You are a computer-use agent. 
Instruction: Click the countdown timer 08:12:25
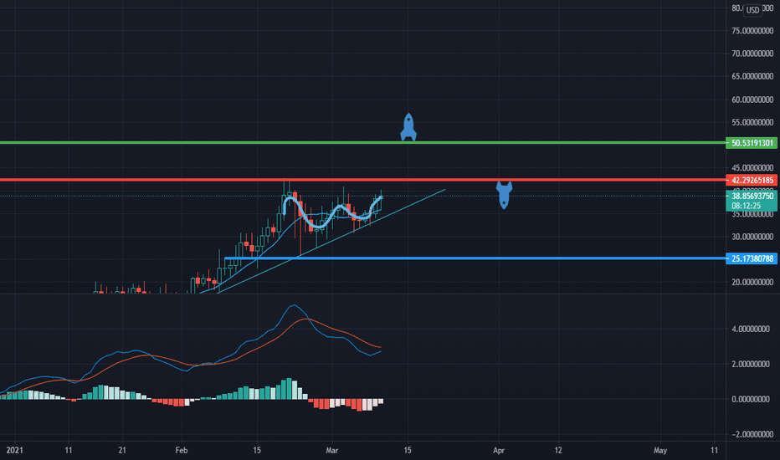coord(747,206)
